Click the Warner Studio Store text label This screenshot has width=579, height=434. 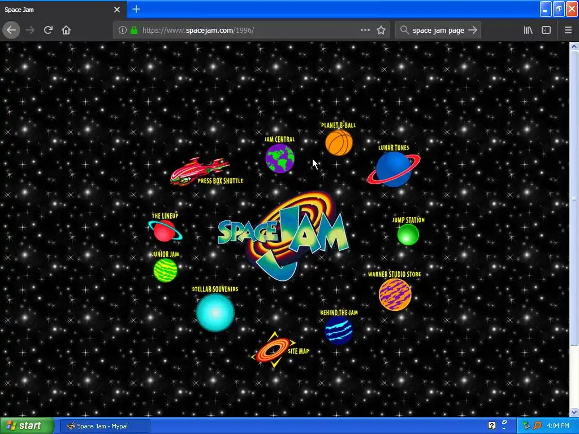pyautogui.click(x=394, y=274)
